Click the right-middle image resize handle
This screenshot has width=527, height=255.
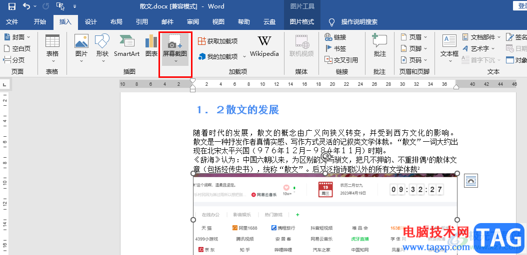(457, 220)
